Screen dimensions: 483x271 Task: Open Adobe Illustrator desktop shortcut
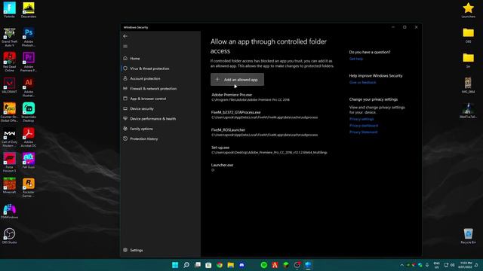(29, 87)
